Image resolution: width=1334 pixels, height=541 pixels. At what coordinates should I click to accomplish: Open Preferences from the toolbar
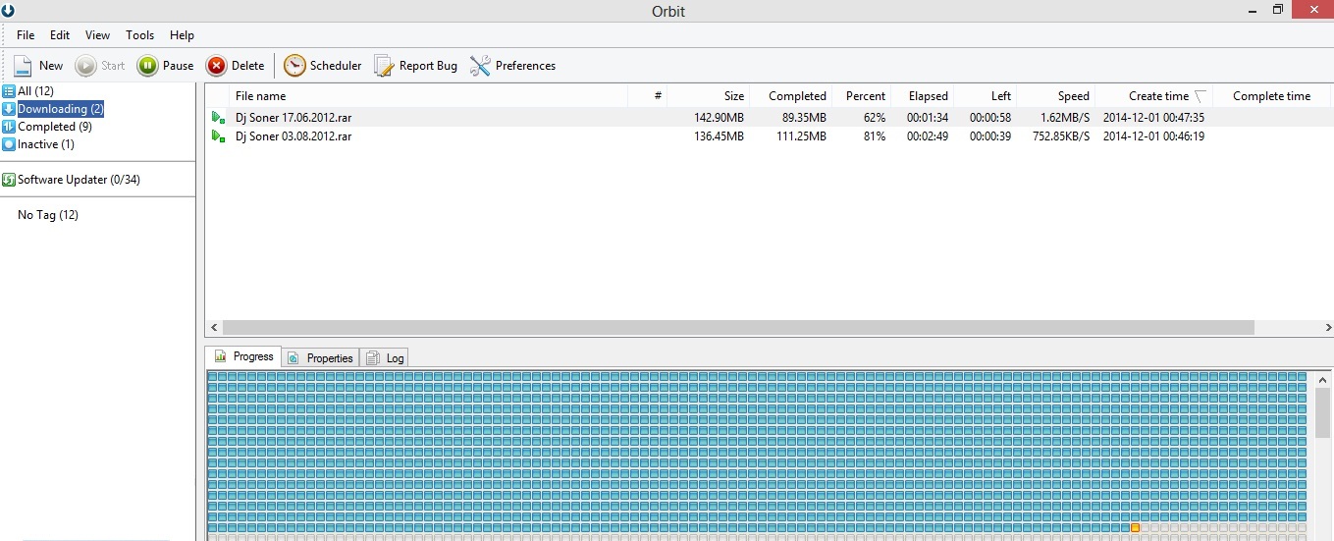tap(512, 66)
